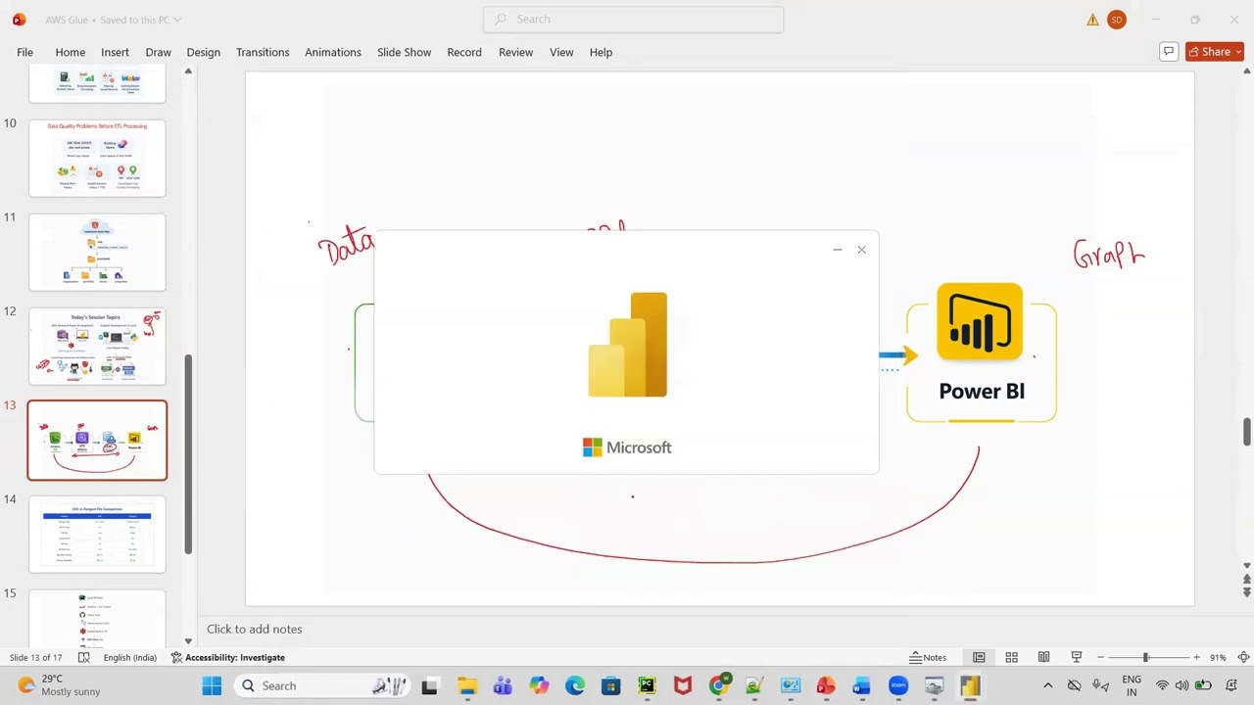Screen dimensions: 1254x705
Task: Toggle the Notes pane
Action: (928, 657)
